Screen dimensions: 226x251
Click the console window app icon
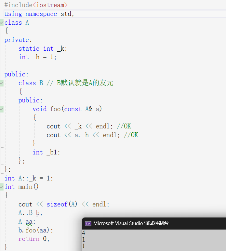click(88, 223)
